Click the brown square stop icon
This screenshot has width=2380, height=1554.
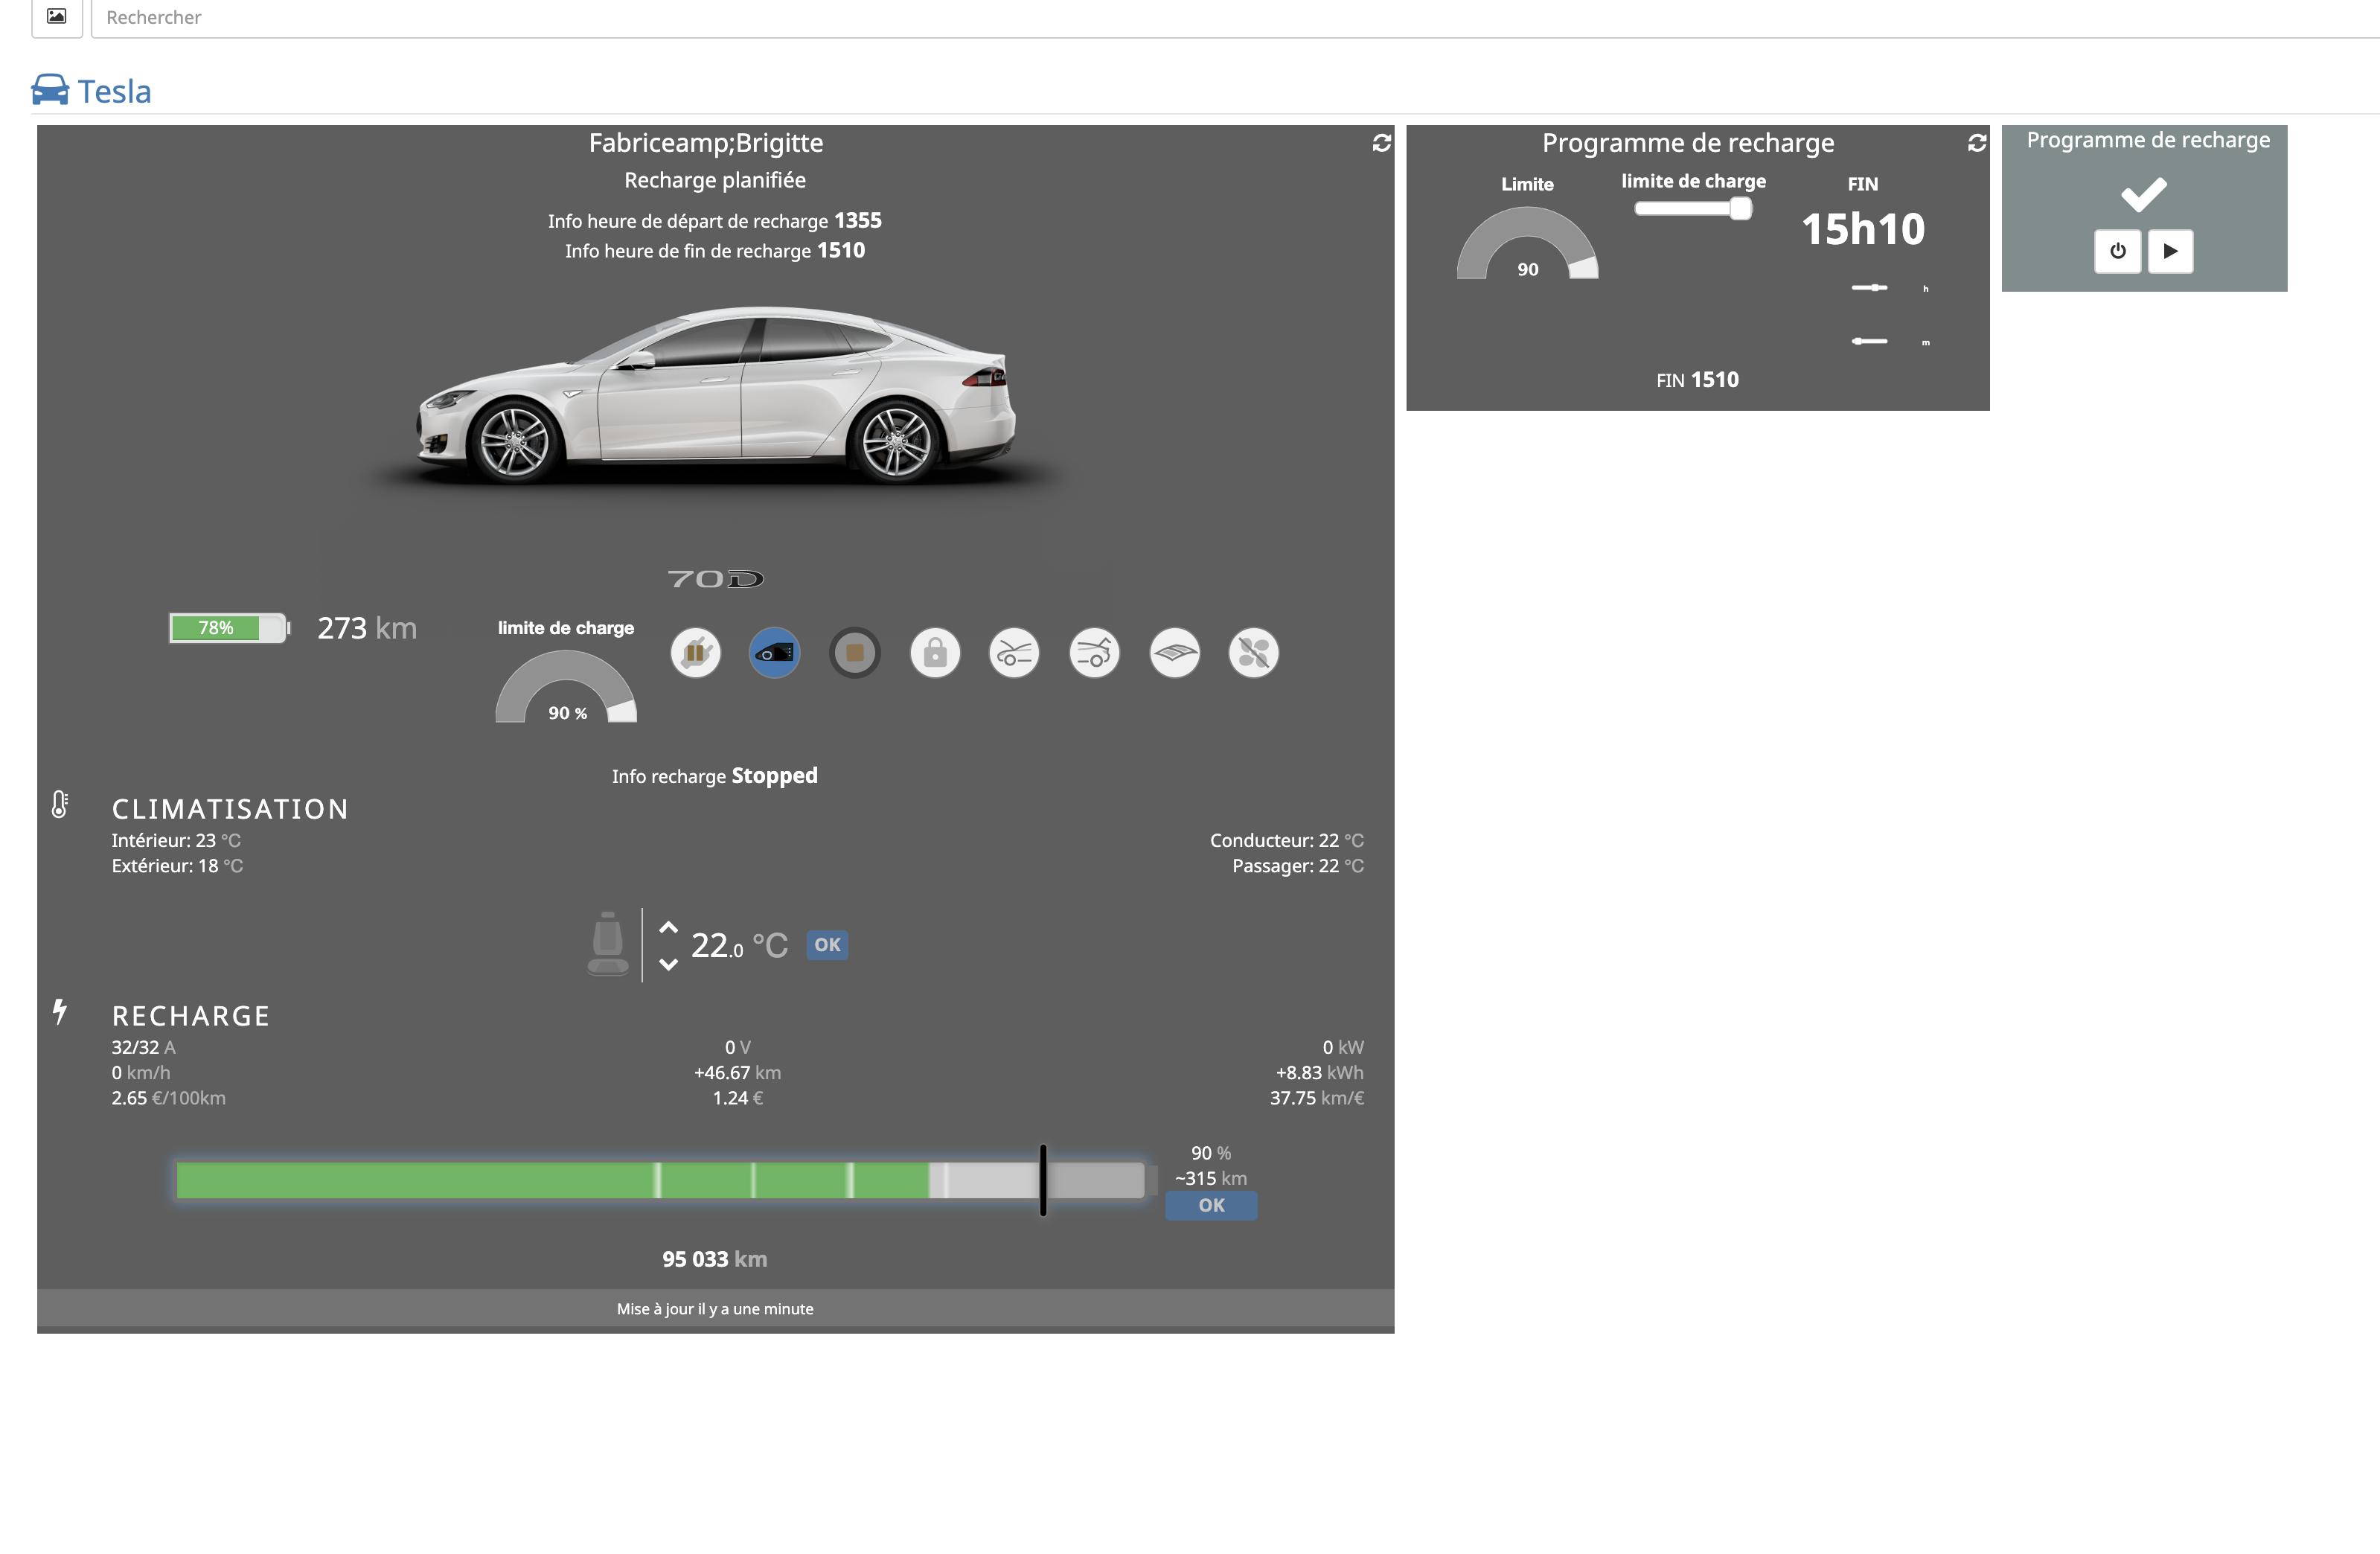tap(855, 653)
